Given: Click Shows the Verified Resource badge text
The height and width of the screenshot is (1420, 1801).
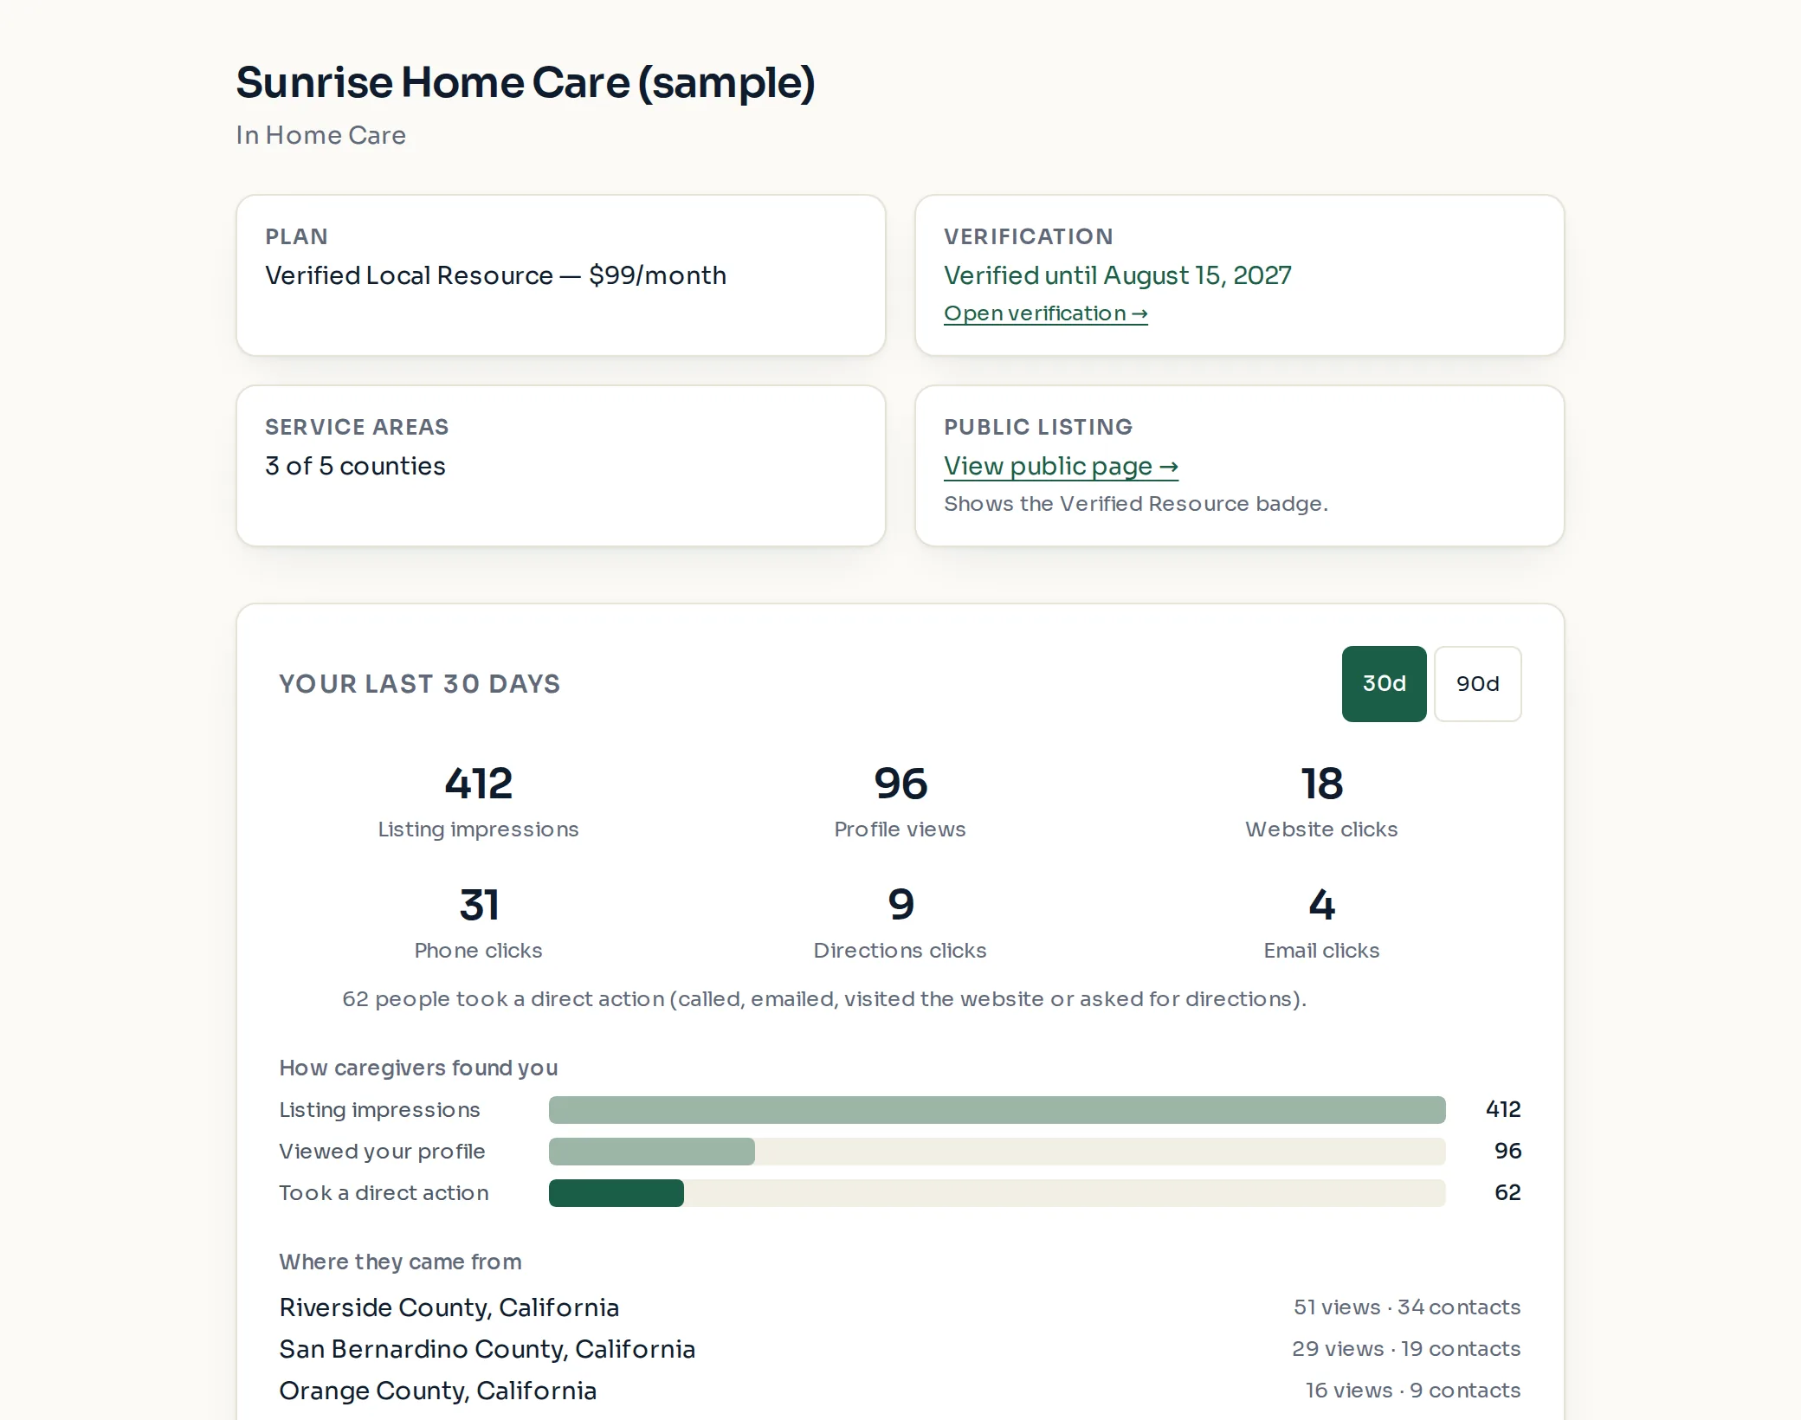Looking at the screenshot, I should coord(1135,504).
